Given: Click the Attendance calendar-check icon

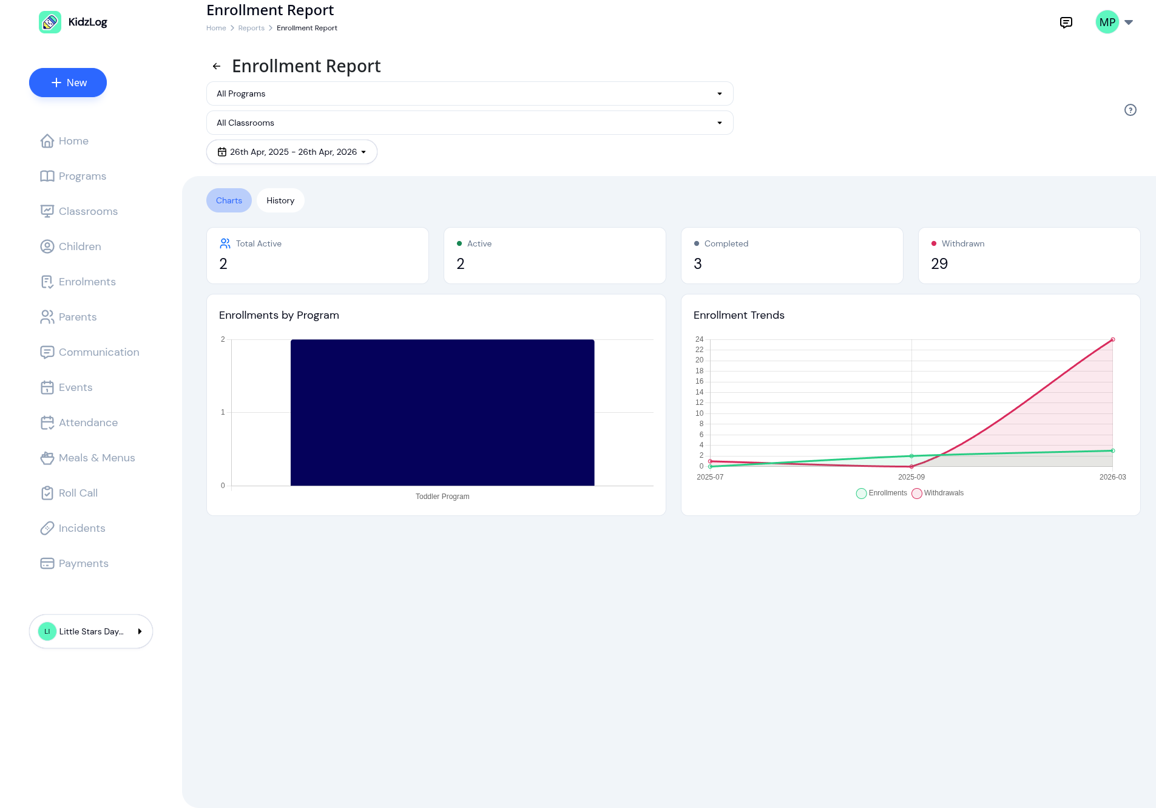Looking at the screenshot, I should (x=47, y=423).
